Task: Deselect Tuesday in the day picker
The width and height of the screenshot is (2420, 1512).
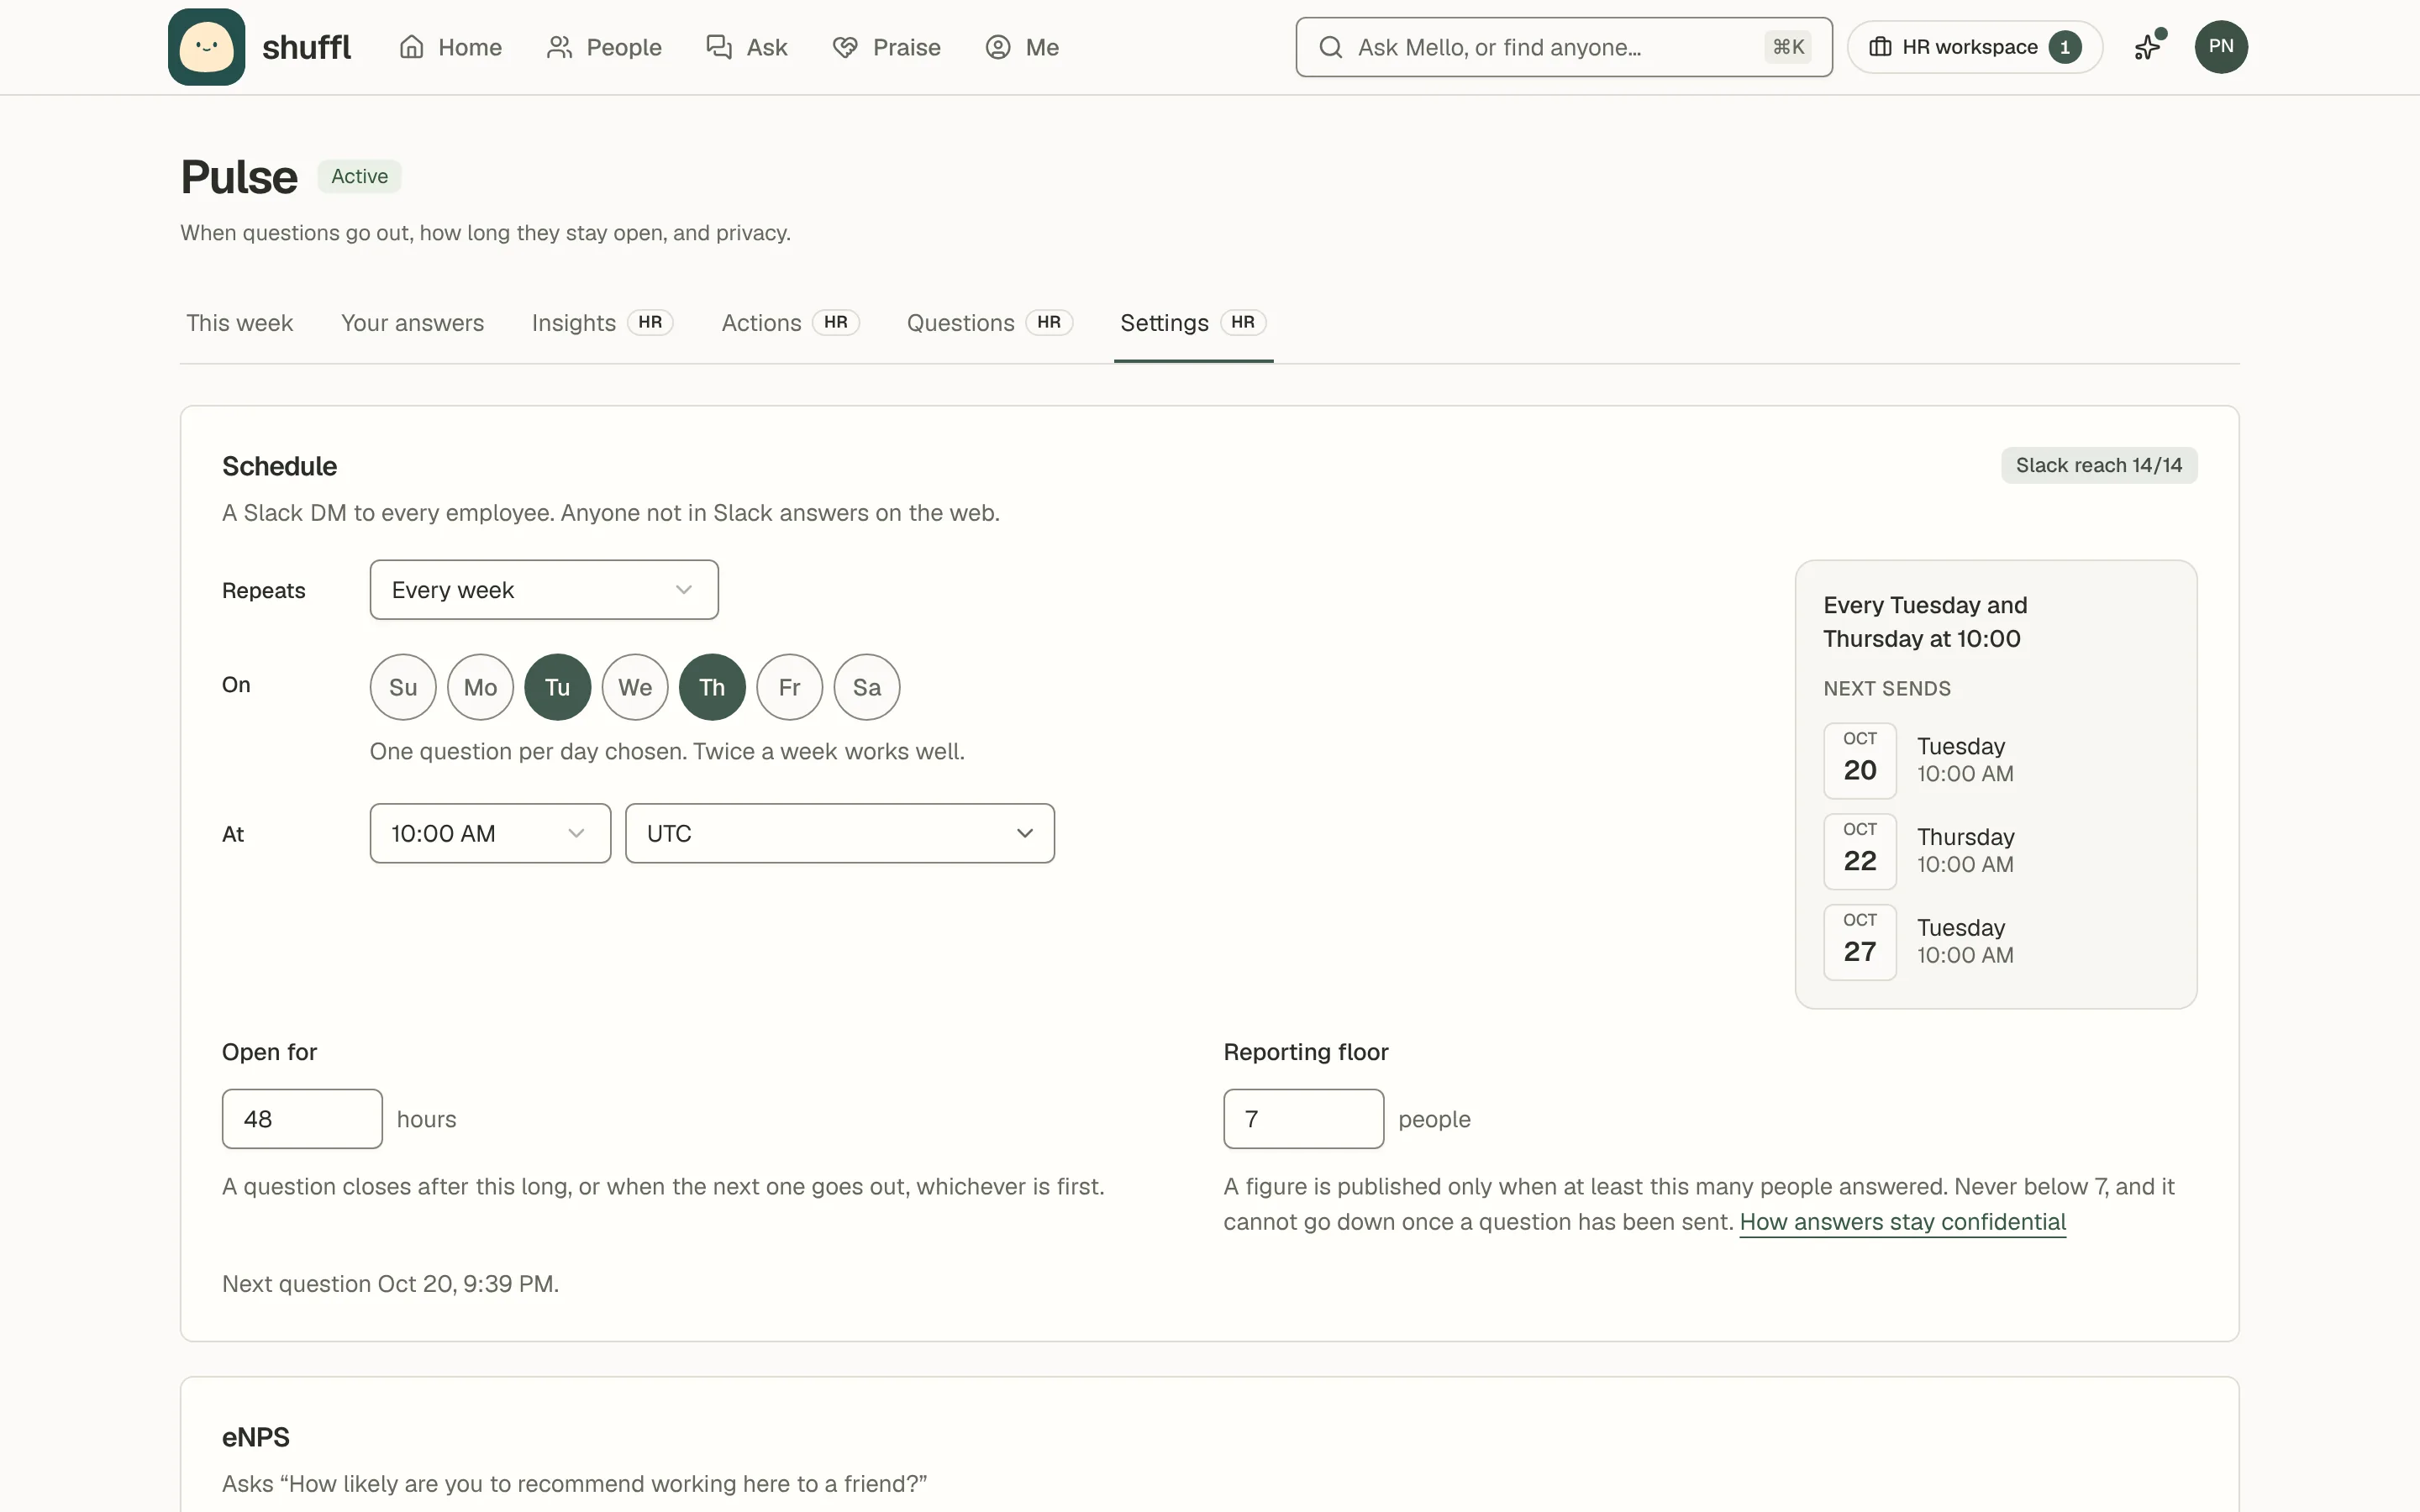Action: point(558,687)
